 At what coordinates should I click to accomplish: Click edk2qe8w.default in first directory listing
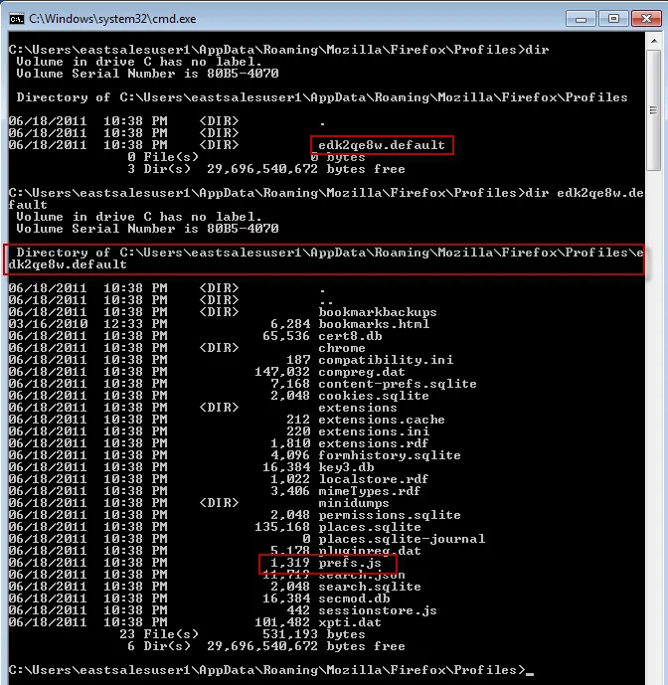click(x=382, y=145)
